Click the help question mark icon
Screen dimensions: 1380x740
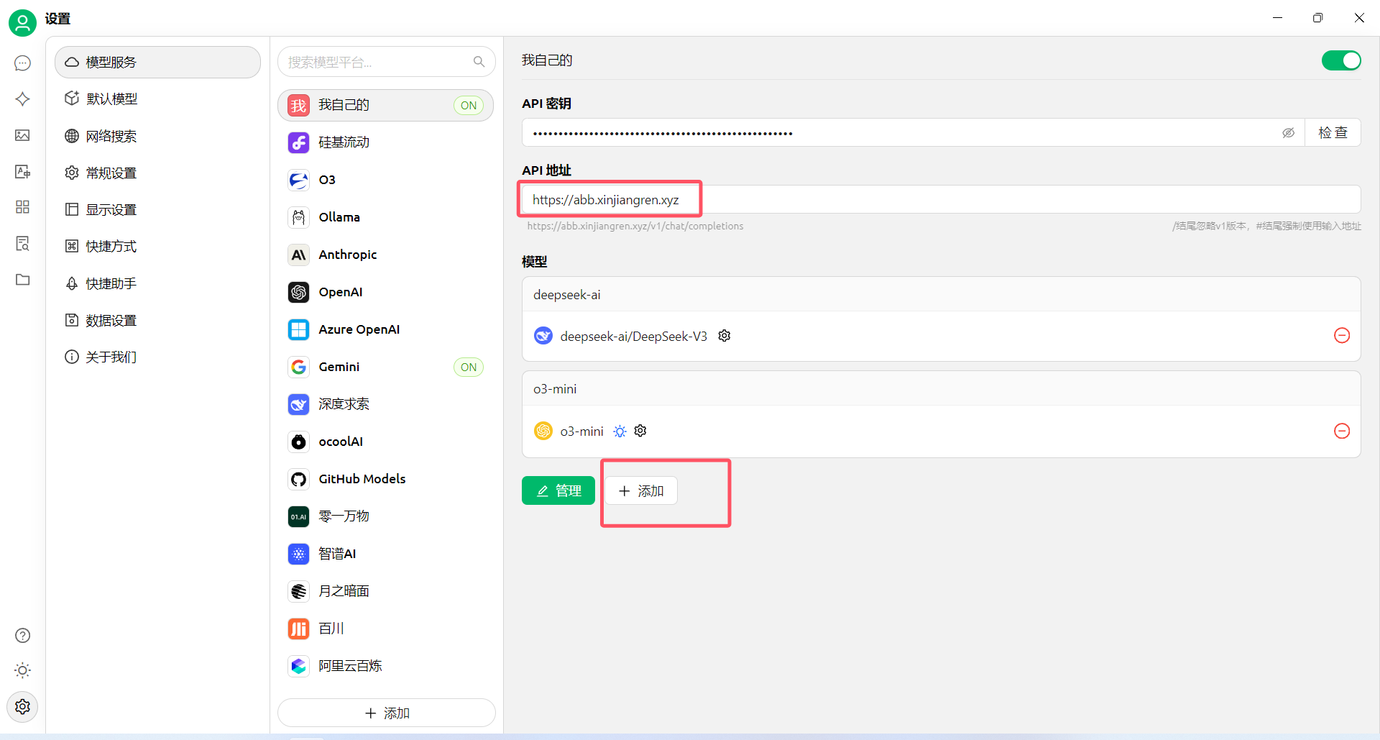22,635
